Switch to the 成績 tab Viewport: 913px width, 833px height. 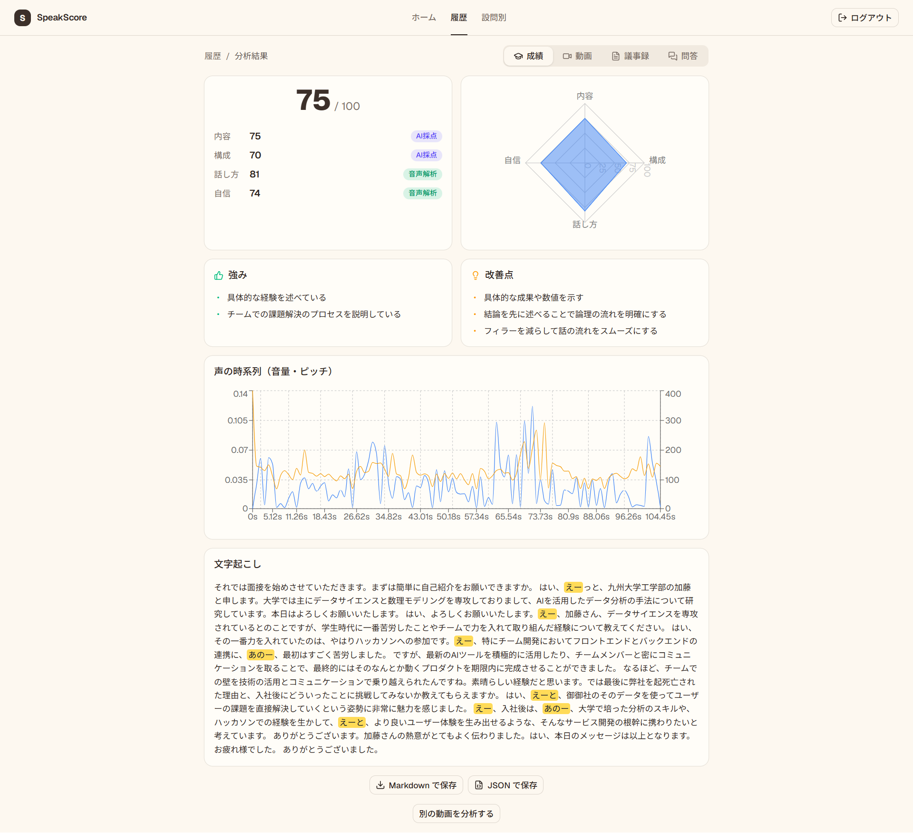pos(528,56)
